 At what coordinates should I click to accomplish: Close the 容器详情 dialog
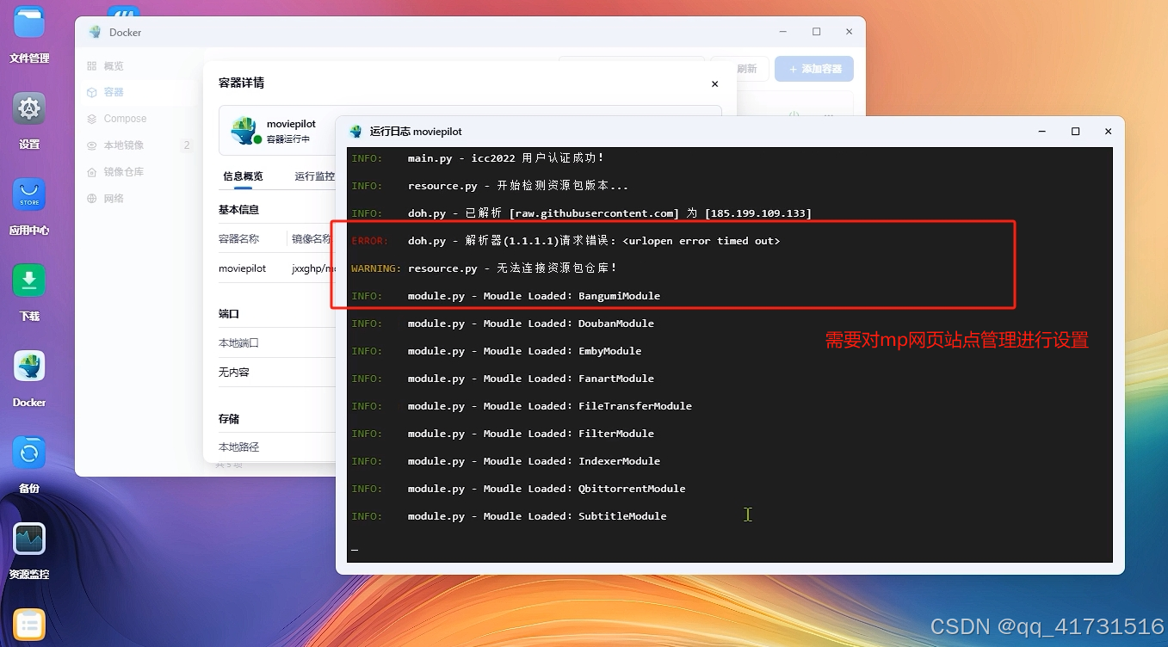point(714,84)
